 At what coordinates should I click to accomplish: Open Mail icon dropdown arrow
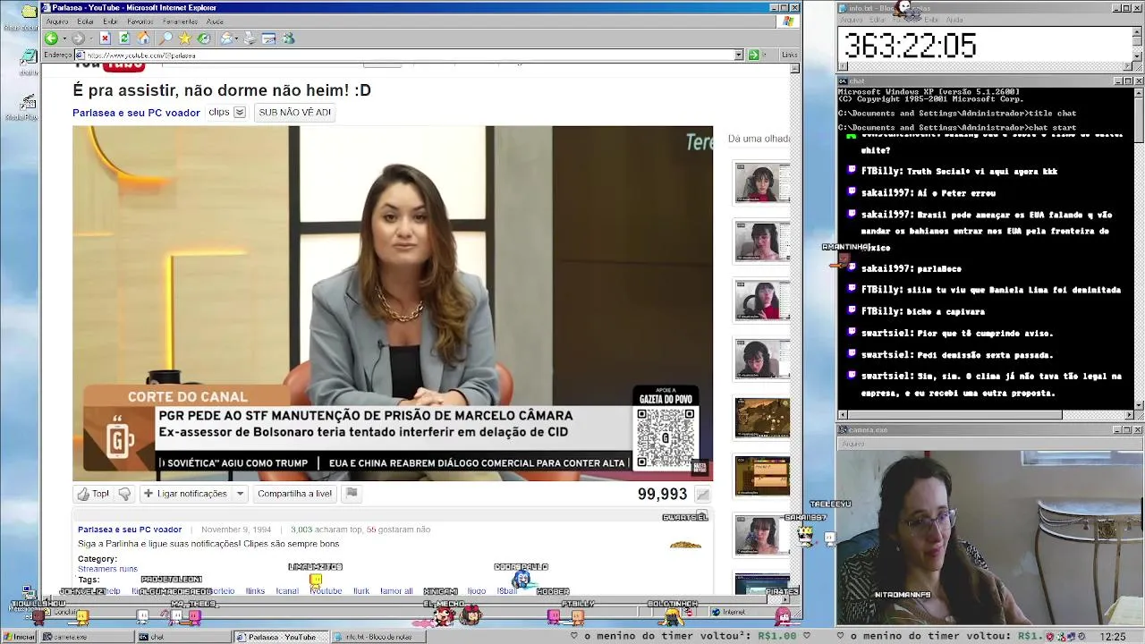point(237,38)
